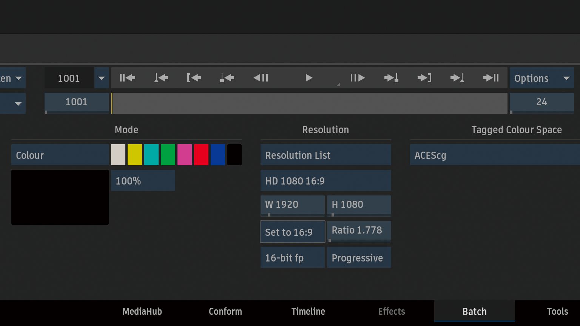Image resolution: width=580 pixels, height=326 pixels.
Task: Open the unlabeled dropdown left of the start frame field
Action: [13, 103]
